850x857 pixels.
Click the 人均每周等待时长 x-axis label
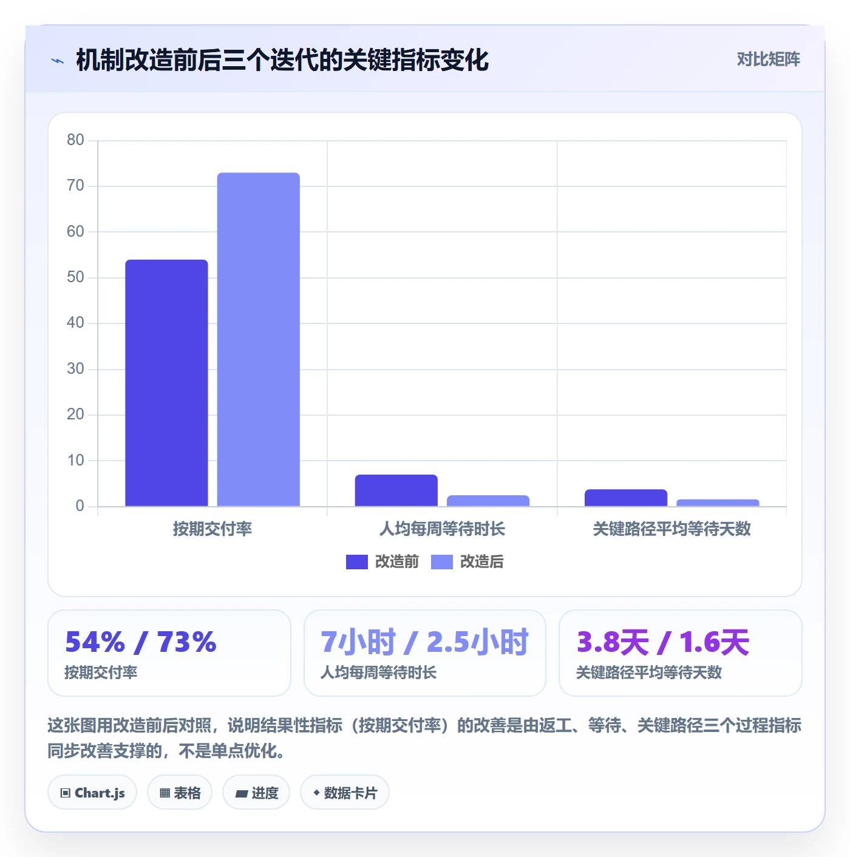(x=442, y=529)
